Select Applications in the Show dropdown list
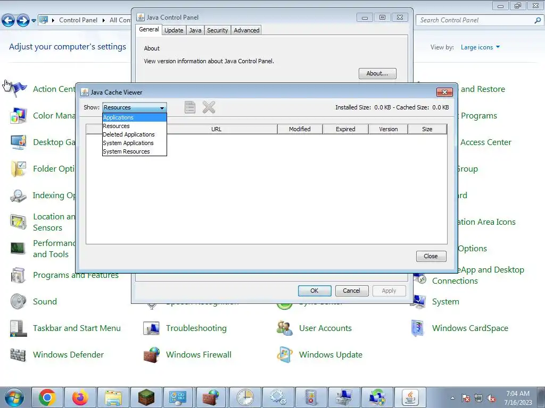The width and height of the screenshot is (545, 408). pos(135,117)
